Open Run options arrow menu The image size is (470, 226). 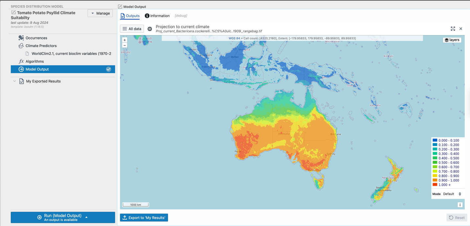86,217
